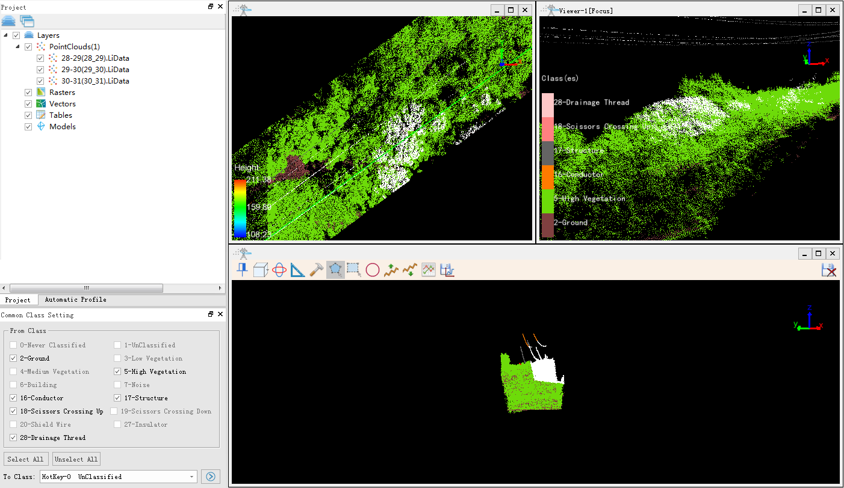Switch to the Project tab
The width and height of the screenshot is (844, 488).
click(18, 299)
